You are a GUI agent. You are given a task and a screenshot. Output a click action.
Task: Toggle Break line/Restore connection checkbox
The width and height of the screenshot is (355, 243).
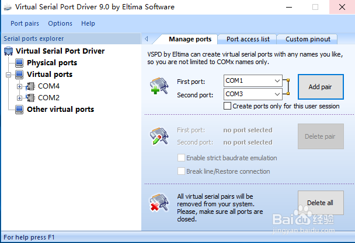click(181, 171)
